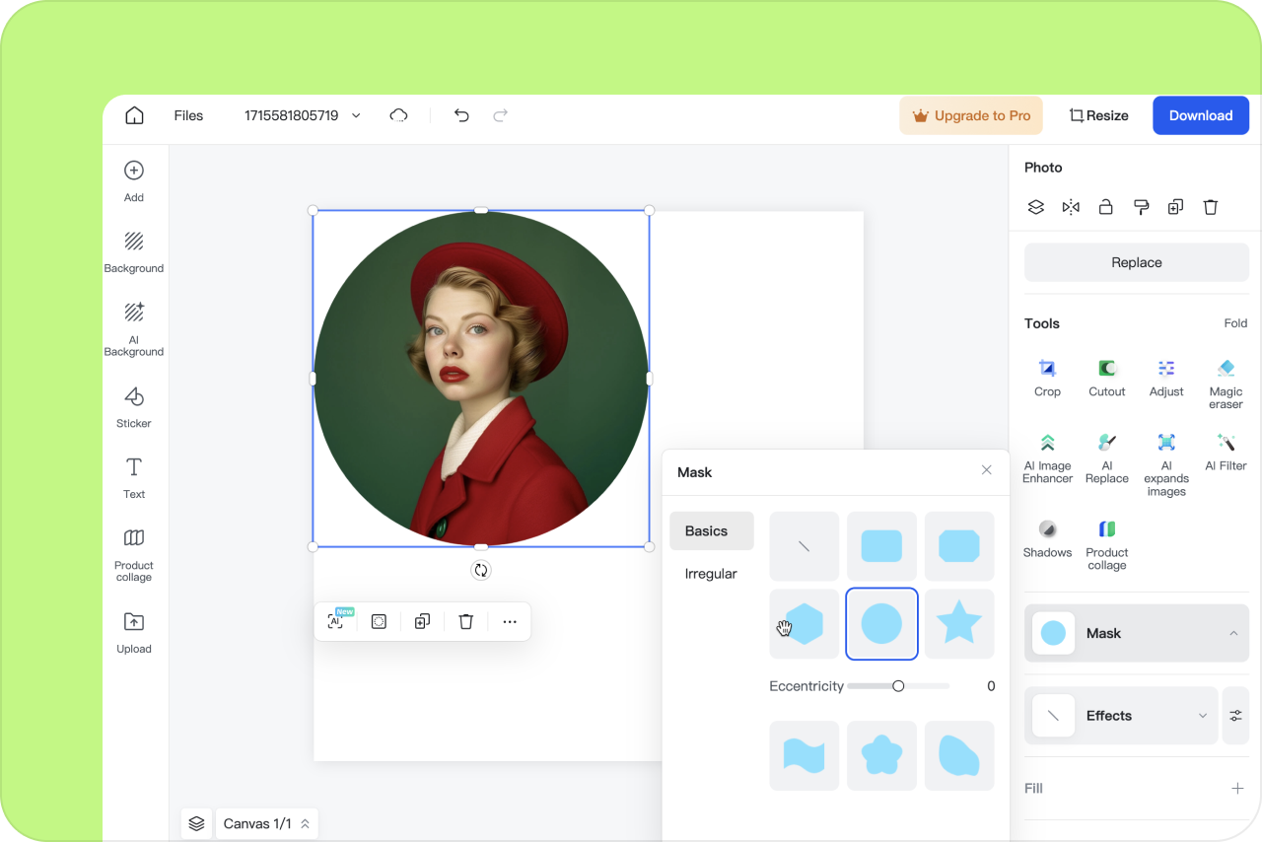Open the AI Filter tool
Image resolution: width=1262 pixels, height=842 pixels.
[x=1226, y=452]
